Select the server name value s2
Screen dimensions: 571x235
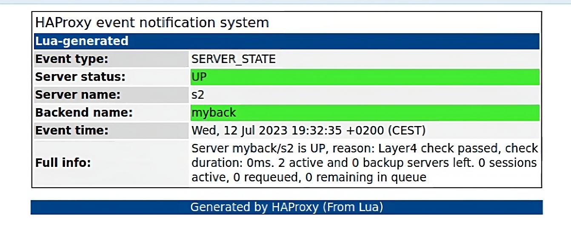[198, 95]
